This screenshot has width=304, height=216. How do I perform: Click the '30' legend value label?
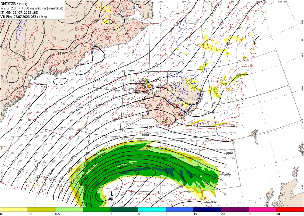(x=250, y=214)
